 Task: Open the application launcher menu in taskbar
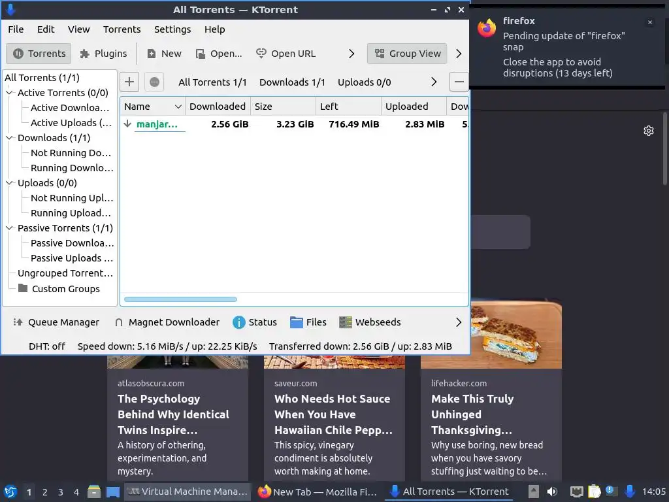point(10,492)
